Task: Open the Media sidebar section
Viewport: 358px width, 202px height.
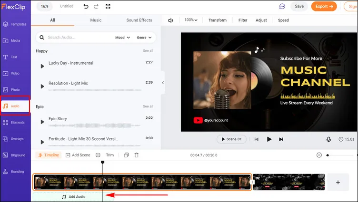Action: pos(11,40)
